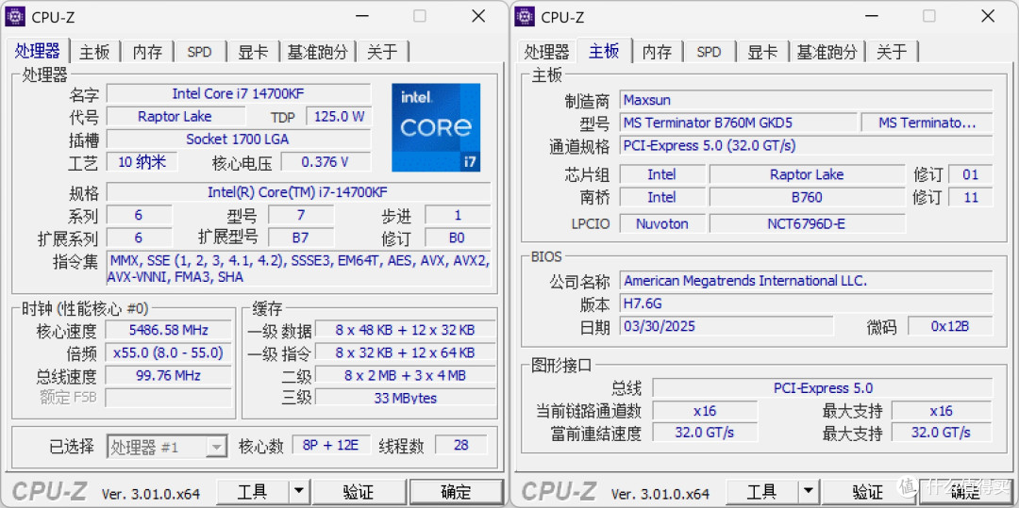Click 验证 button in right window
Image resolution: width=1019 pixels, height=508 pixels.
[868, 492]
